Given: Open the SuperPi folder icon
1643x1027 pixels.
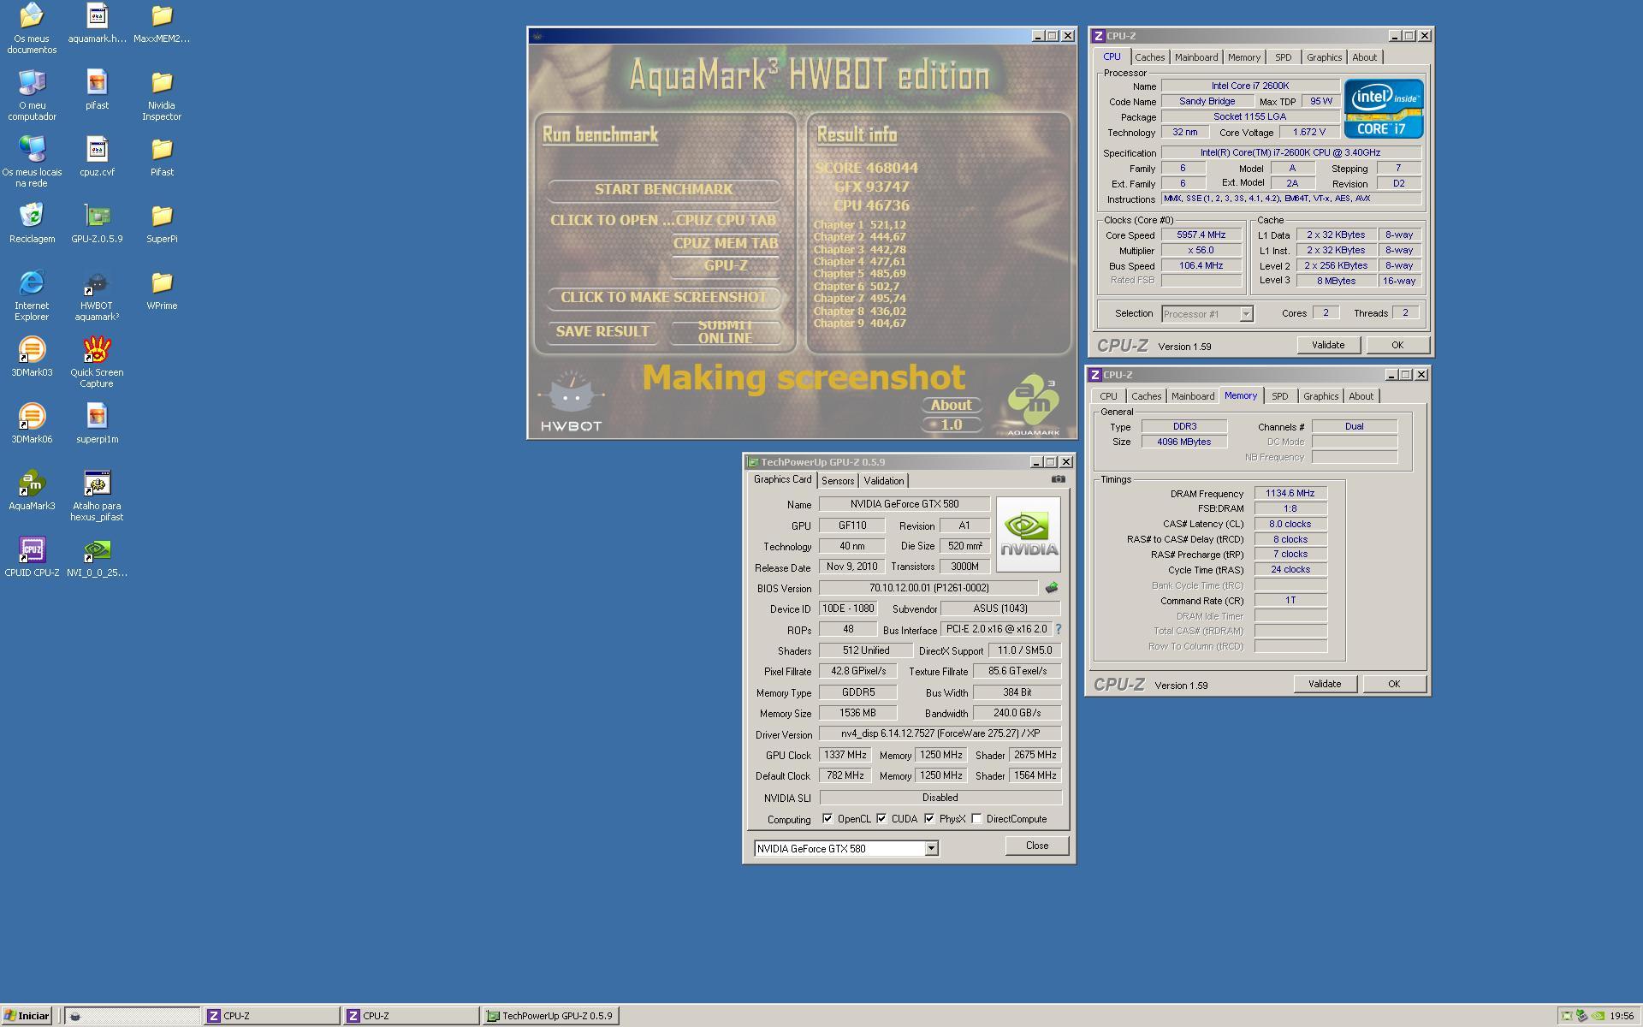Looking at the screenshot, I should [x=162, y=223].
